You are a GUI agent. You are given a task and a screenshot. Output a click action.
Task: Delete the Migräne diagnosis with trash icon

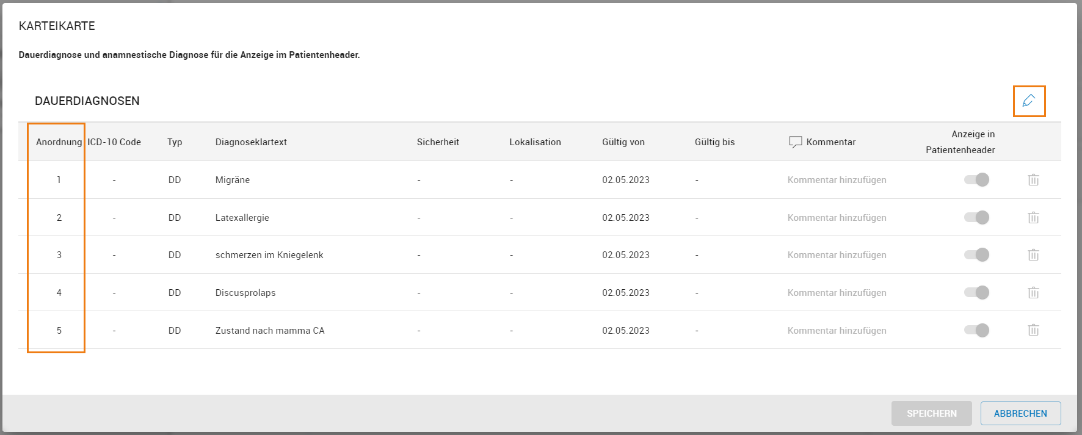point(1033,180)
